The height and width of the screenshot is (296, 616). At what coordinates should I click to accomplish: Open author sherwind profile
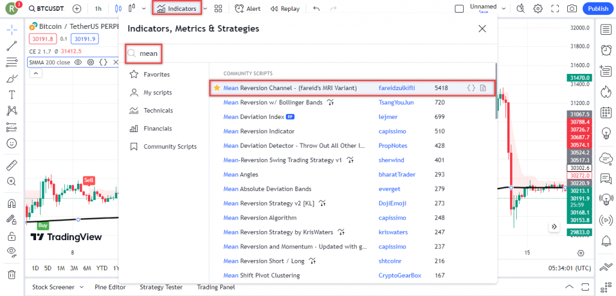coord(391,160)
